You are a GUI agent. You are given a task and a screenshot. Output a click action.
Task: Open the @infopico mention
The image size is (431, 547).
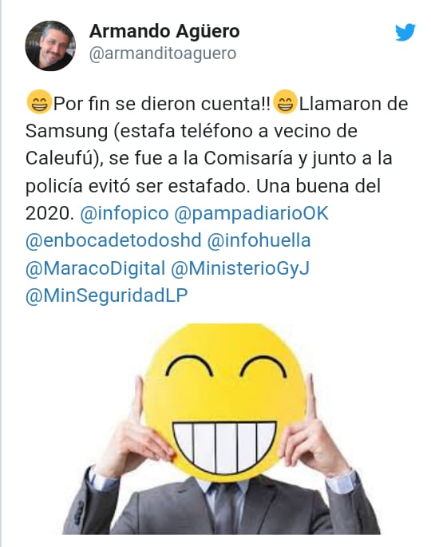pyautogui.click(x=125, y=213)
